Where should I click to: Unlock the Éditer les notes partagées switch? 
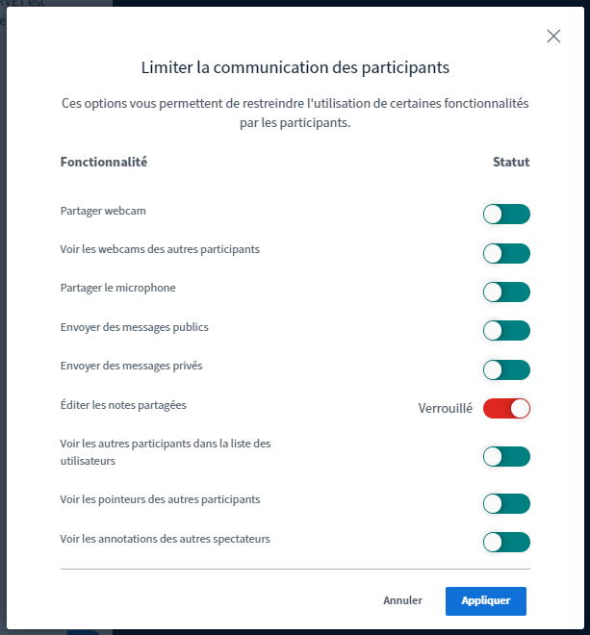point(506,408)
